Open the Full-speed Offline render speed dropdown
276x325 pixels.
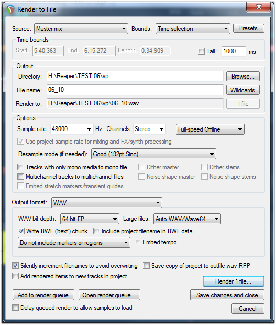[x=210, y=129]
